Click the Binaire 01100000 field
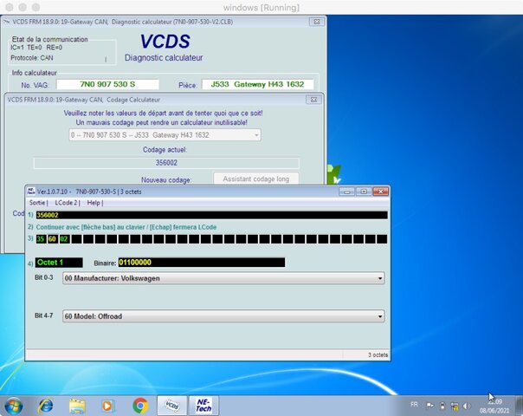The height and width of the screenshot is (416, 523). click(202, 263)
